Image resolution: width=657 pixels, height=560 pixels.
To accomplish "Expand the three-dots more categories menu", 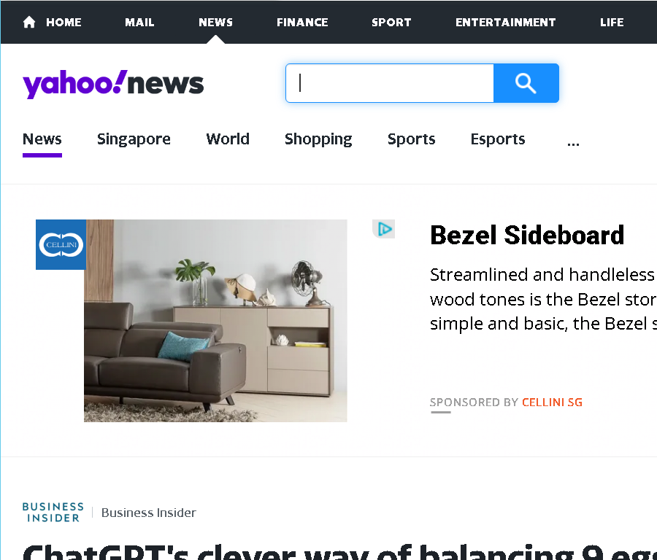I will pos(573,143).
